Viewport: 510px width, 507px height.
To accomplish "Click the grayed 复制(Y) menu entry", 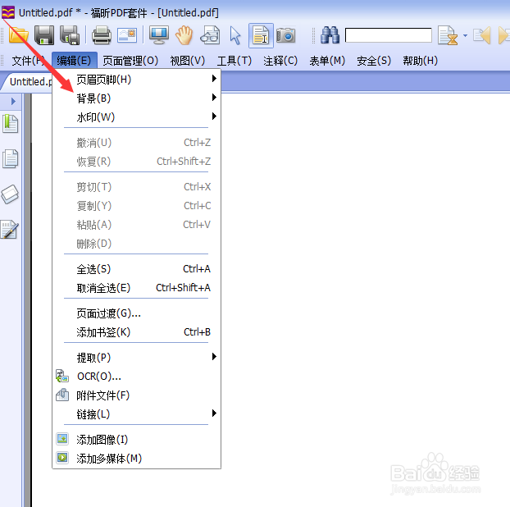I will pos(137,206).
